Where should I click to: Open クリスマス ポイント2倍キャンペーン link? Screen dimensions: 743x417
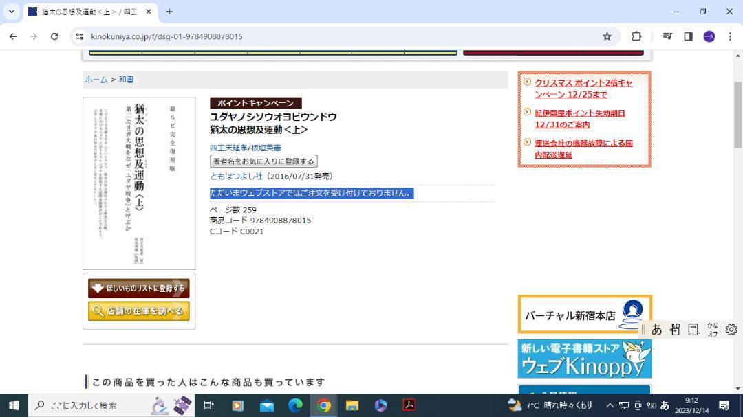(584, 89)
